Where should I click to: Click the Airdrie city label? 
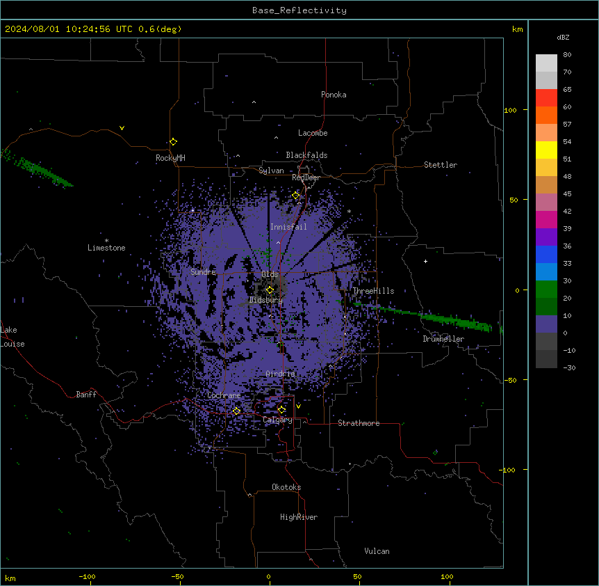click(281, 374)
